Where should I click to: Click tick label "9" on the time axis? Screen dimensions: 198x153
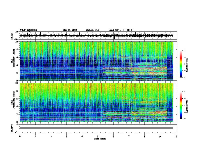click(x=160, y=136)
